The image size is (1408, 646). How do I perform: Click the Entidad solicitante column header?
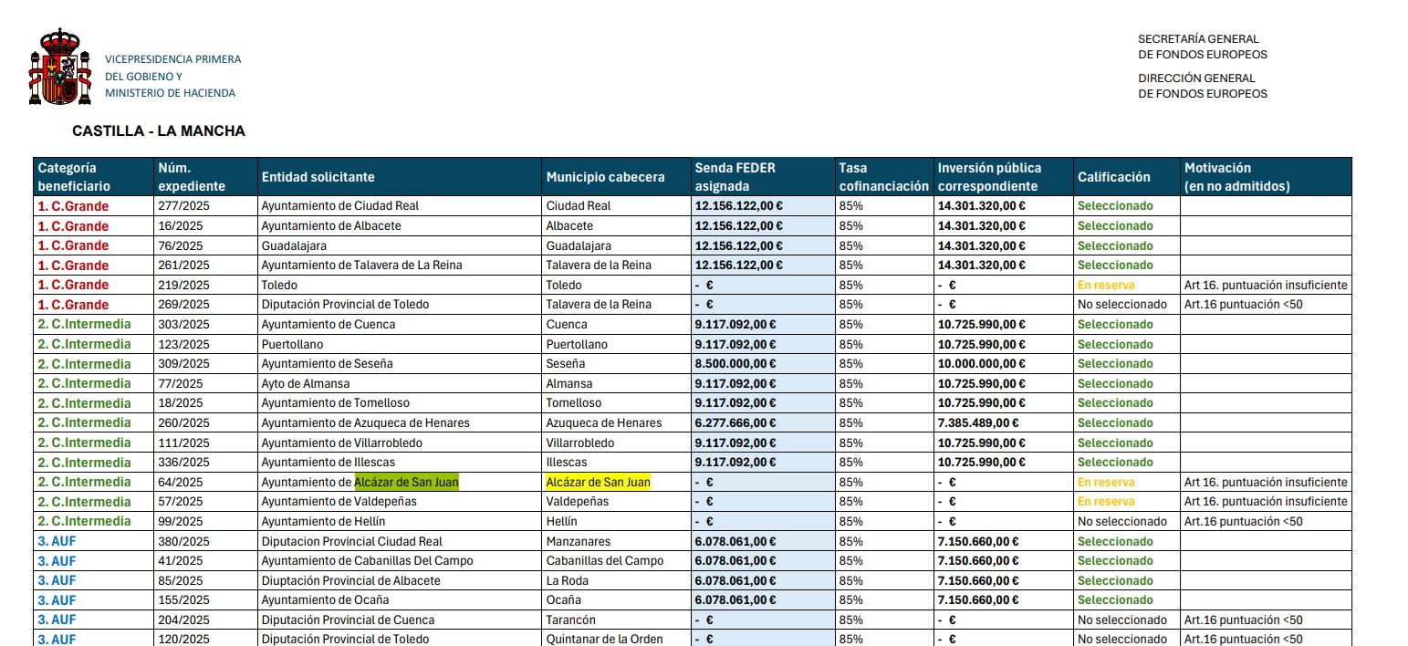coord(318,177)
